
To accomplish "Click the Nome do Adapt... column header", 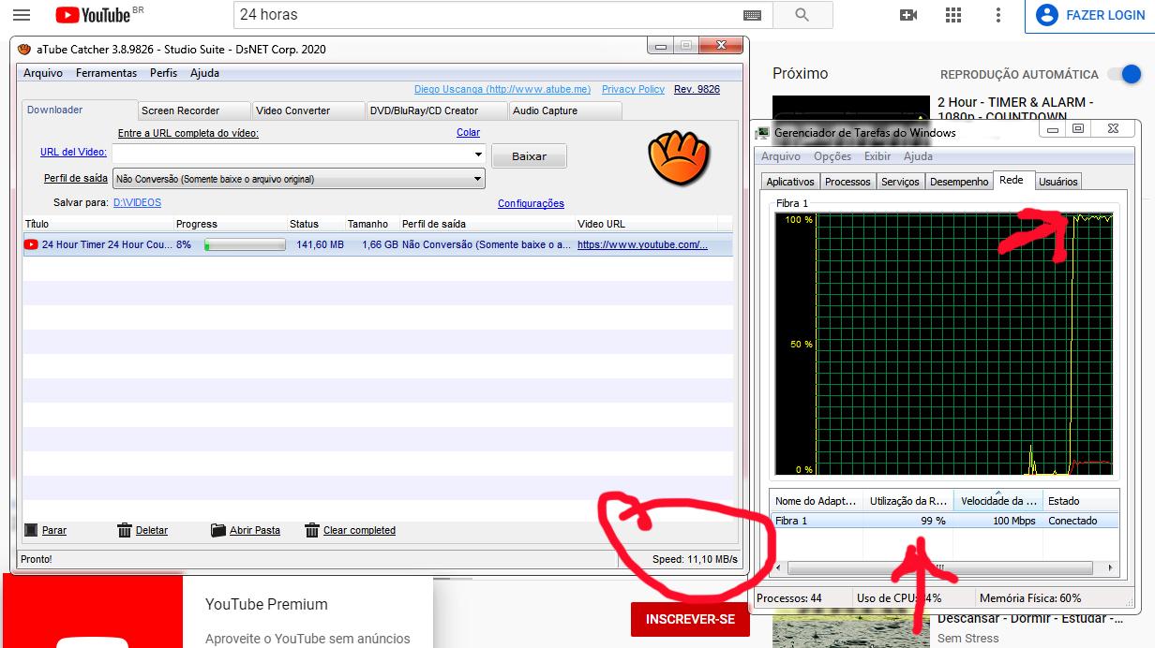I will point(817,501).
